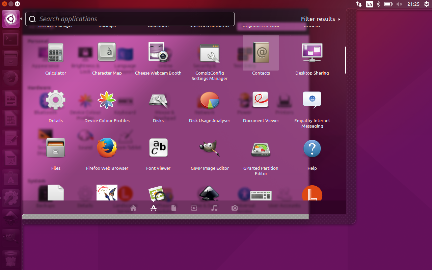
Task: Open GParted Partition Editor
Action: (261, 150)
